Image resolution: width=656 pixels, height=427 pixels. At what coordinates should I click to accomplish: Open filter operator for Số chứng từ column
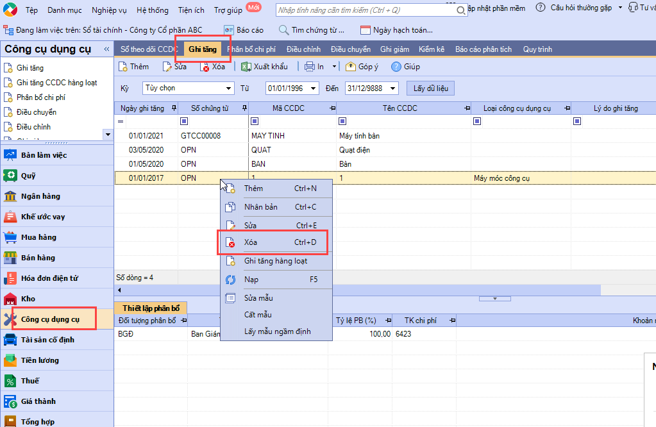pyautogui.click(x=183, y=121)
